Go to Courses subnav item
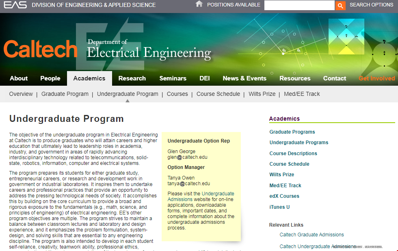Image resolution: width=398 pixels, height=251 pixels. (177, 94)
